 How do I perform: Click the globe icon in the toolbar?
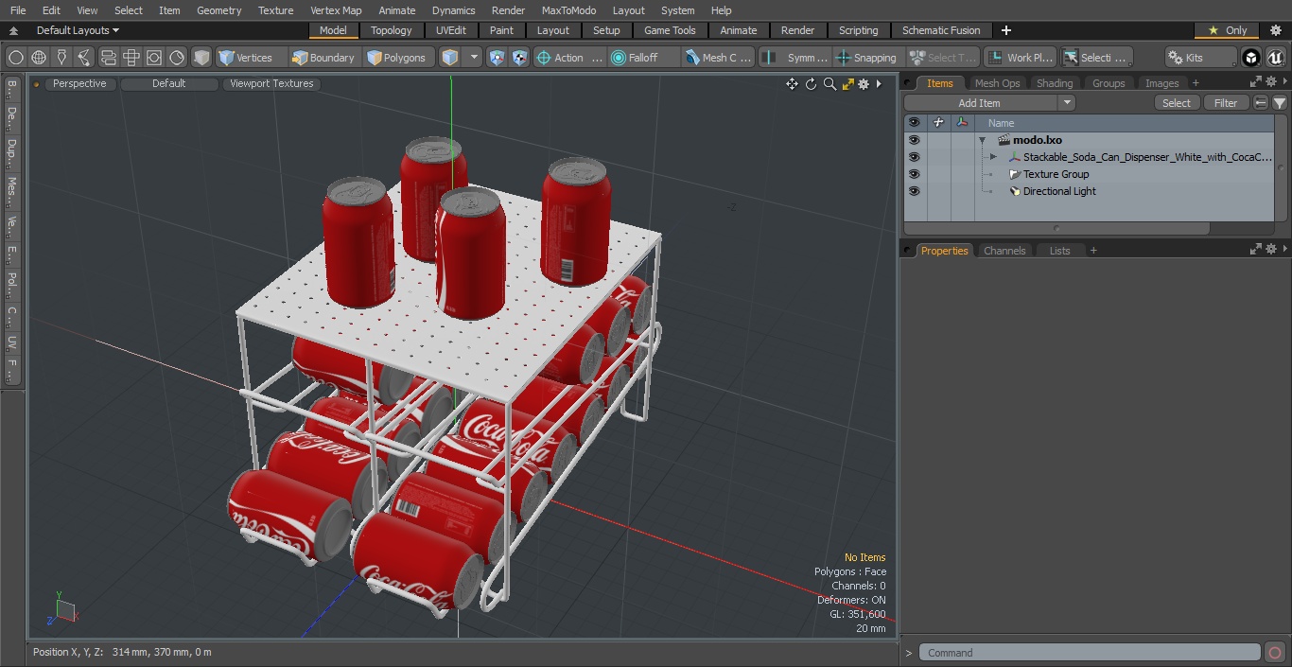coord(39,58)
